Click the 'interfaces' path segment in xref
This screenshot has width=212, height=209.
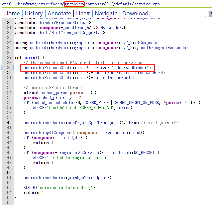pyautogui.click(x=50, y=4)
